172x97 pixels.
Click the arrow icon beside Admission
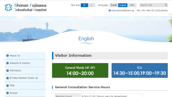click(x=8, y=71)
